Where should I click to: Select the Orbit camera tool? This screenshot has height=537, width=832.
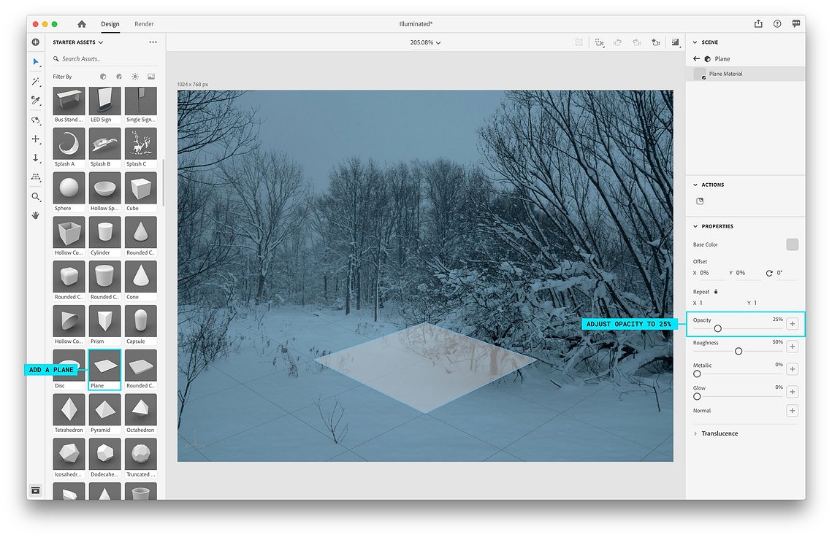point(36,120)
